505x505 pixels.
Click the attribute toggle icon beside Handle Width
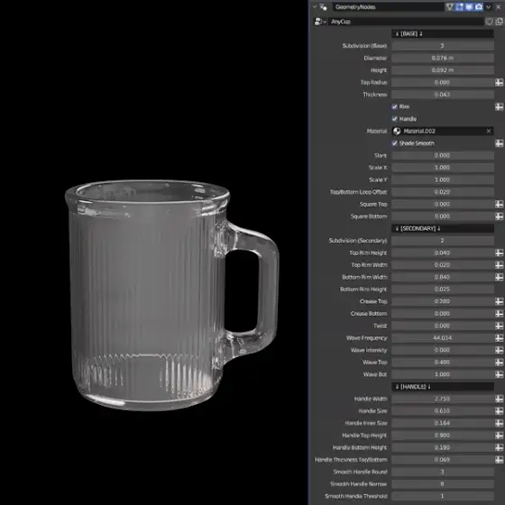pos(499,399)
